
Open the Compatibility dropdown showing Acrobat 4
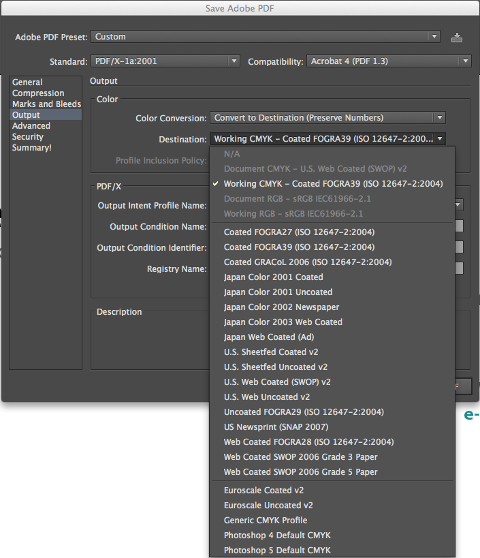389,61
